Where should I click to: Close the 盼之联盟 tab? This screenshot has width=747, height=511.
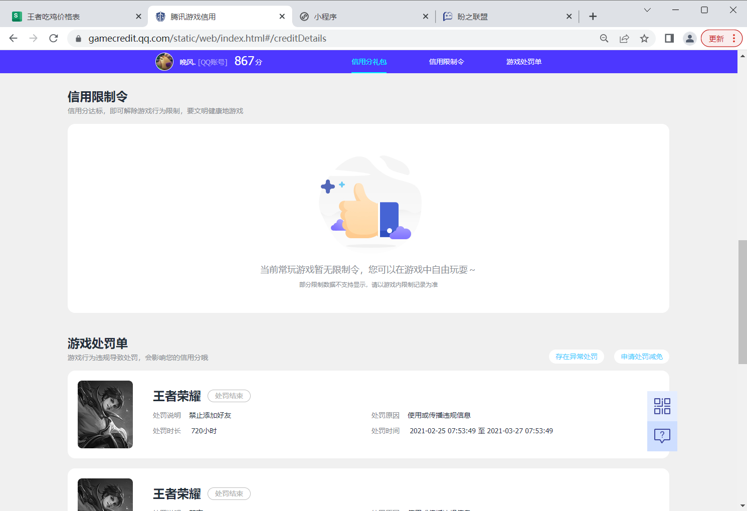click(x=569, y=17)
